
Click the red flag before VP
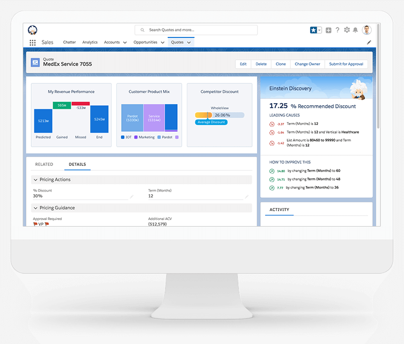(35, 224)
